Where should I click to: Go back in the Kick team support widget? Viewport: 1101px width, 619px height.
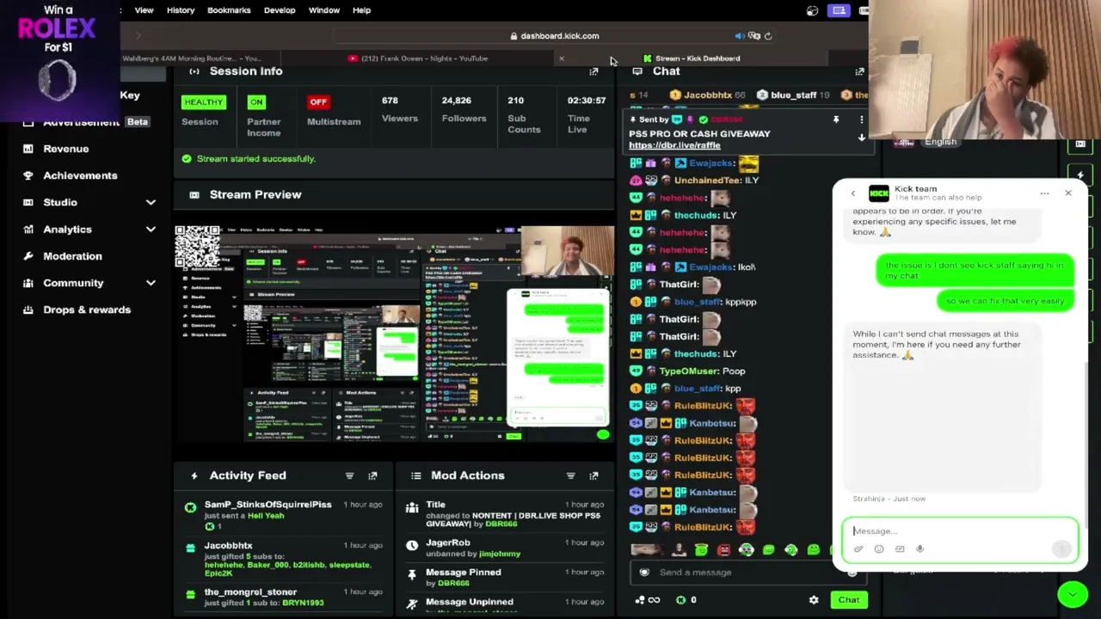tap(853, 193)
